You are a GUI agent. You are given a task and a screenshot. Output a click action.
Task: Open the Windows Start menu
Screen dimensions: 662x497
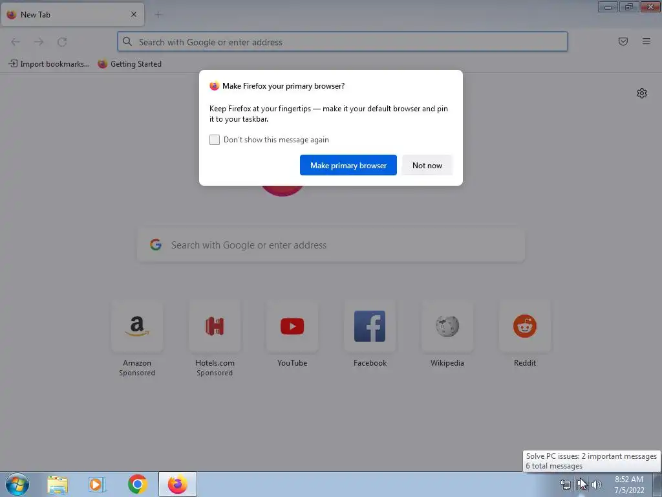pyautogui.click(x=17, y=484)
